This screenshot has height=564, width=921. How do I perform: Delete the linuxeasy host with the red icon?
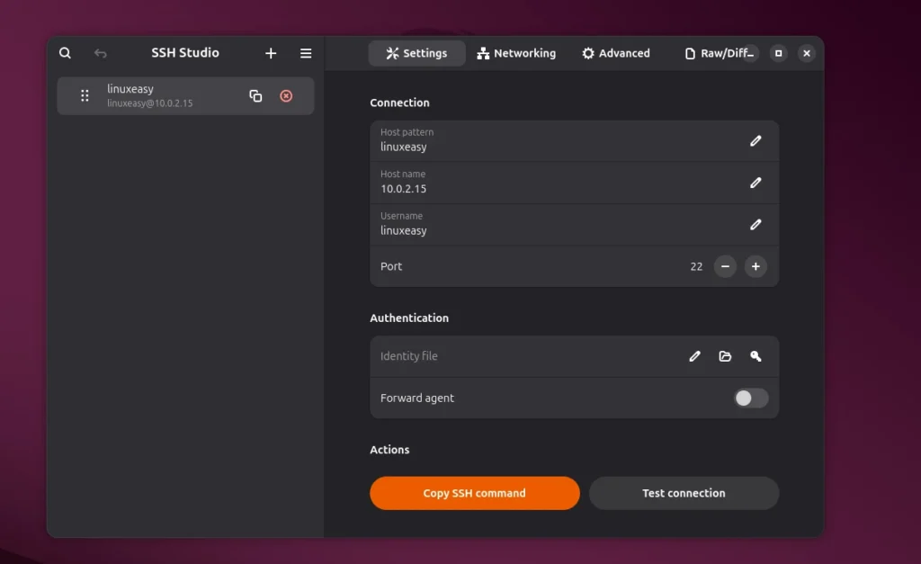tap(286, 95)
